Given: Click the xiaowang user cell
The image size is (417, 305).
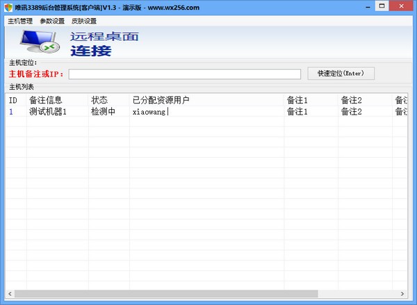Looking at the screenshot, I should 149,111.
